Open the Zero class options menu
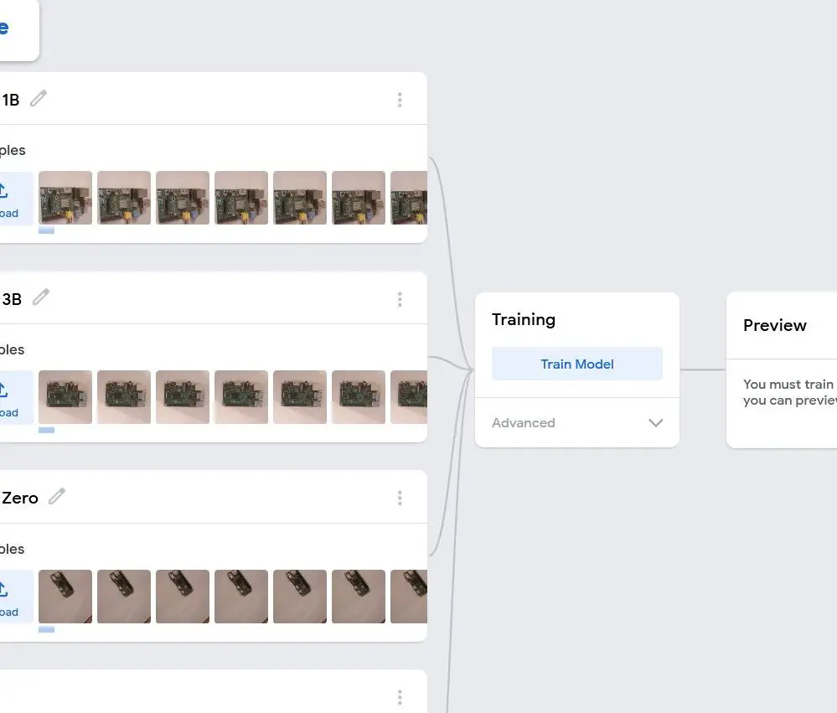 400,499
